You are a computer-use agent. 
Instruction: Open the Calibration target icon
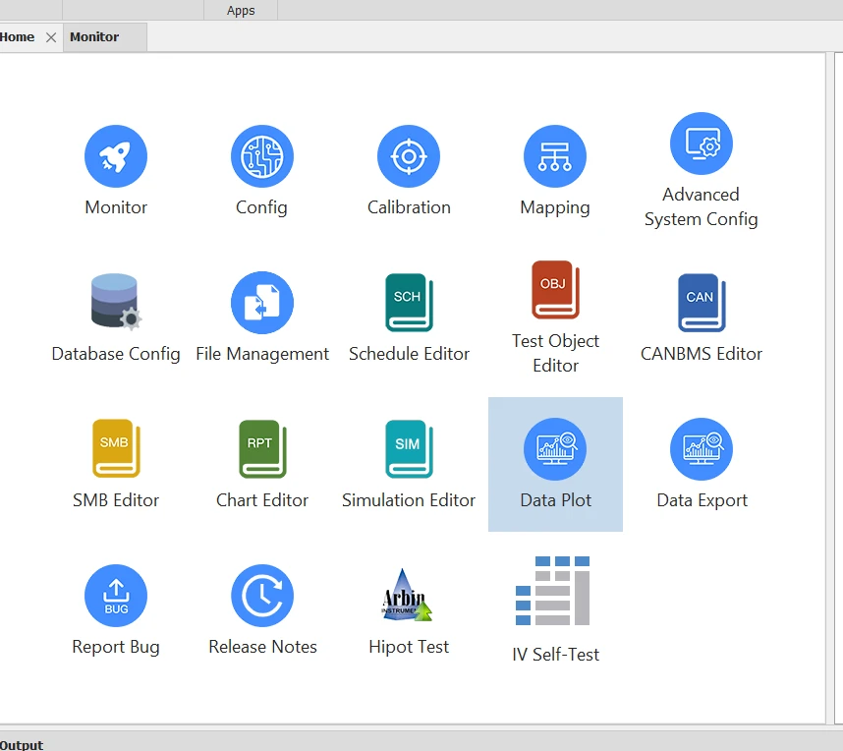click(x=409, y=156)
